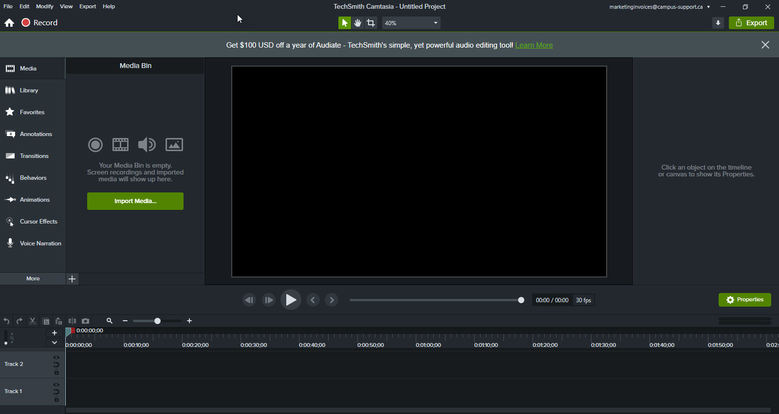Click the Paste icon on timeline toolbar
Viewport: 779px width, 414px height.
(58, 321)
